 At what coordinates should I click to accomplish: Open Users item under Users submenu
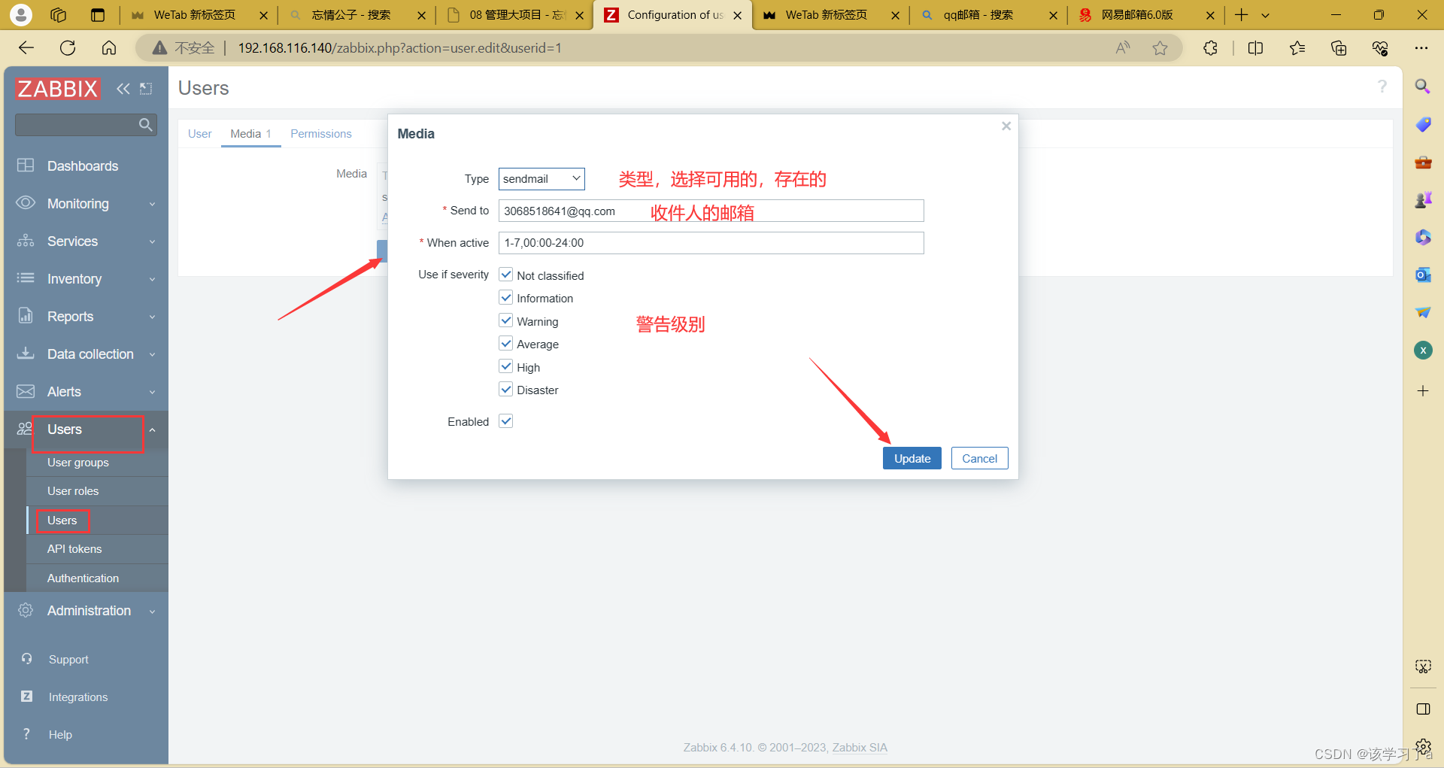[x=62, y=521]
